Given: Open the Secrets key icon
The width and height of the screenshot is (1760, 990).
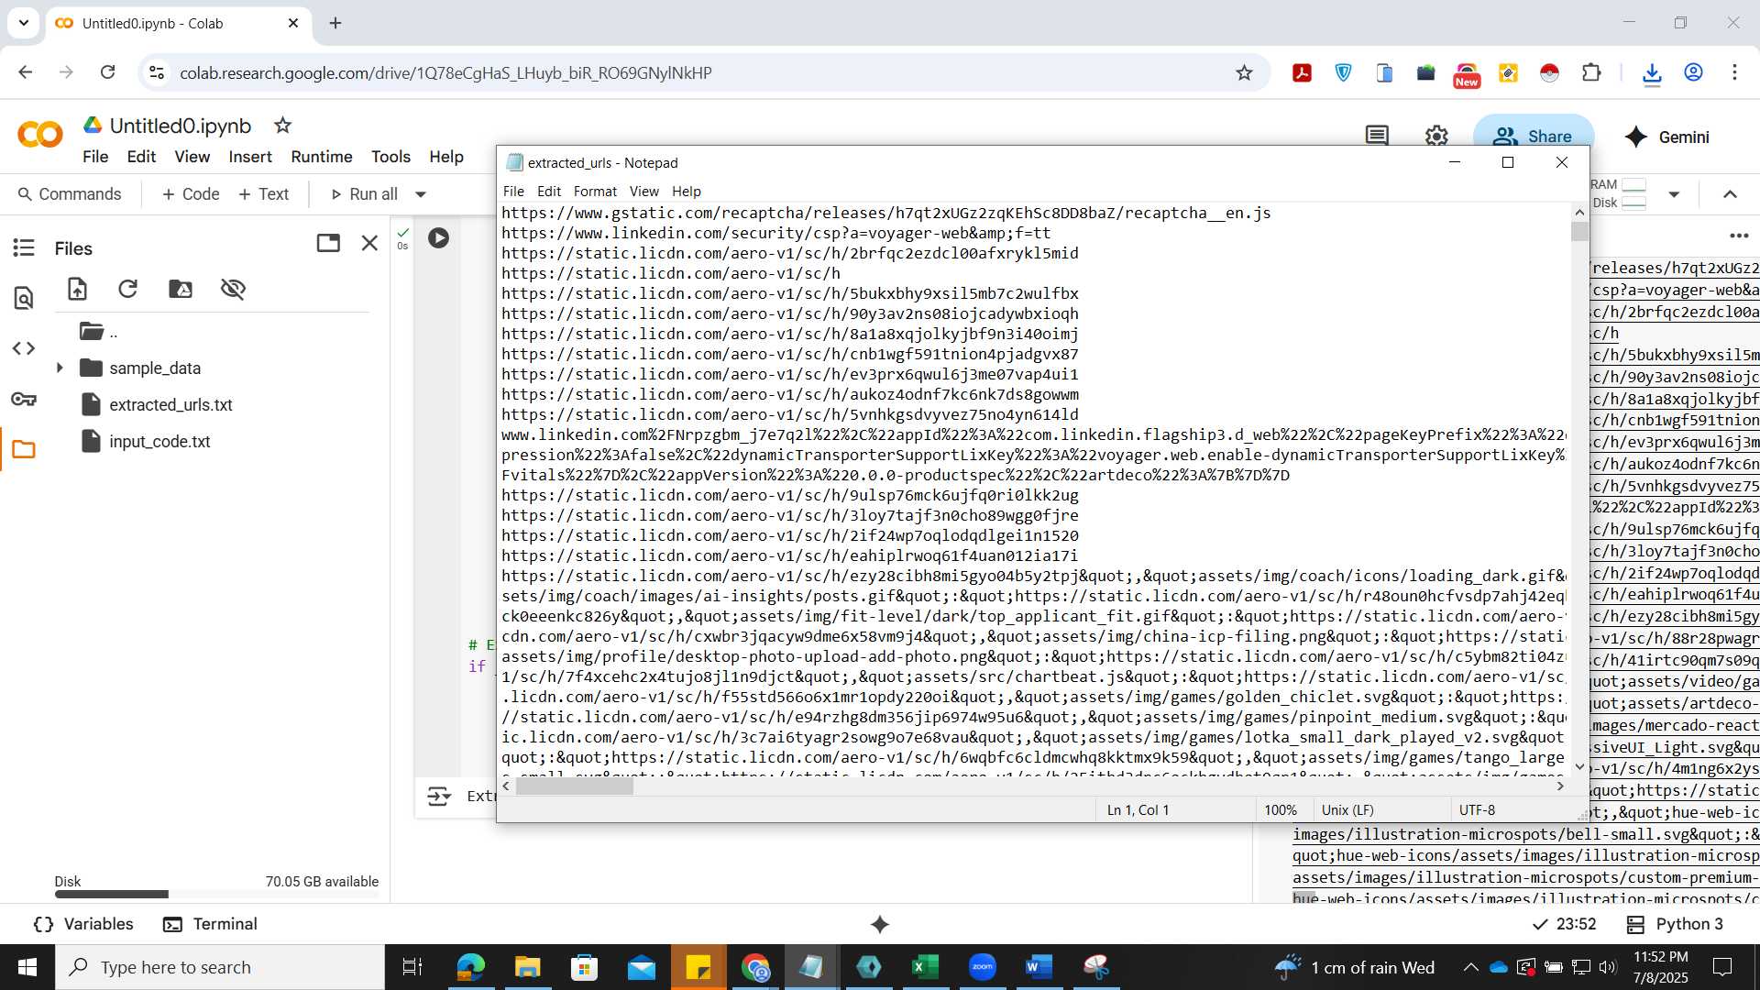Looking at the screenshot, I should coord(24,399).
